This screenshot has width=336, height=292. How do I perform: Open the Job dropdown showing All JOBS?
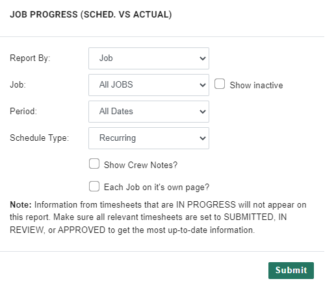pos(149,85)
